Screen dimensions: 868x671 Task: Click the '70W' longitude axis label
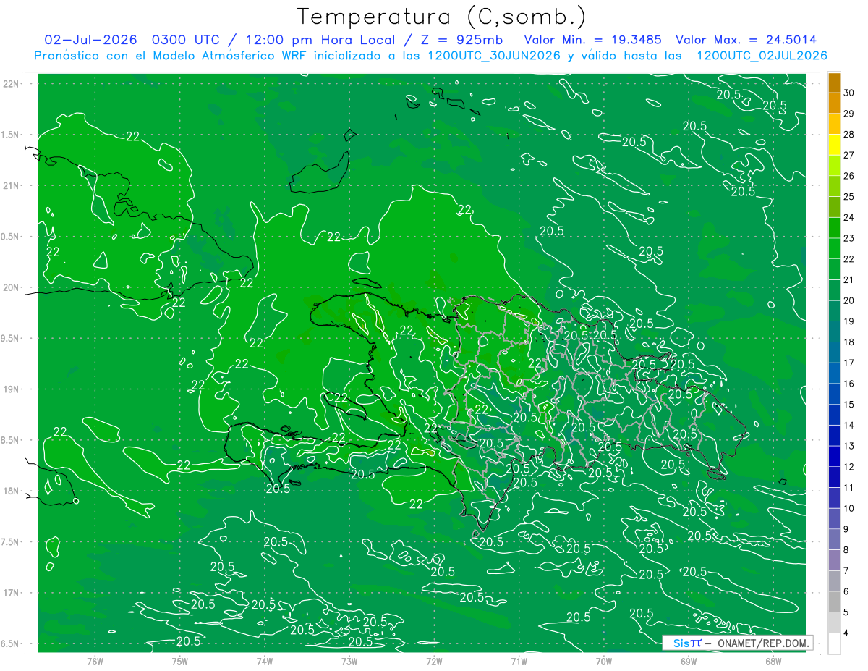[x=604, y=660]
